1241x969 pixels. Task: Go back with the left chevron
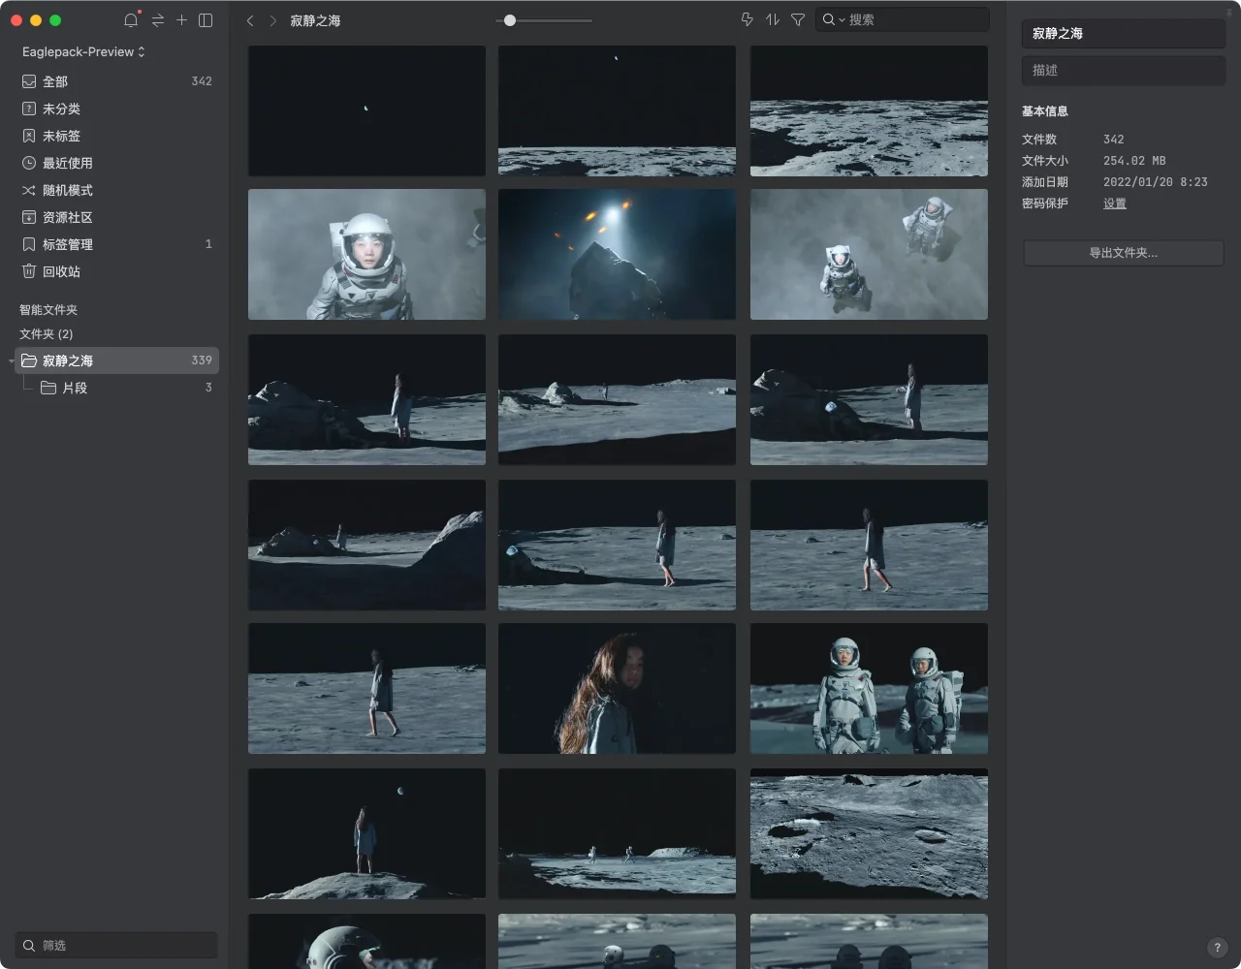tap(250, 20)
